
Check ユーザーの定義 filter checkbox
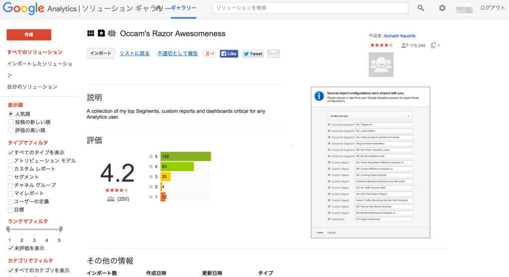pos(10,202)
